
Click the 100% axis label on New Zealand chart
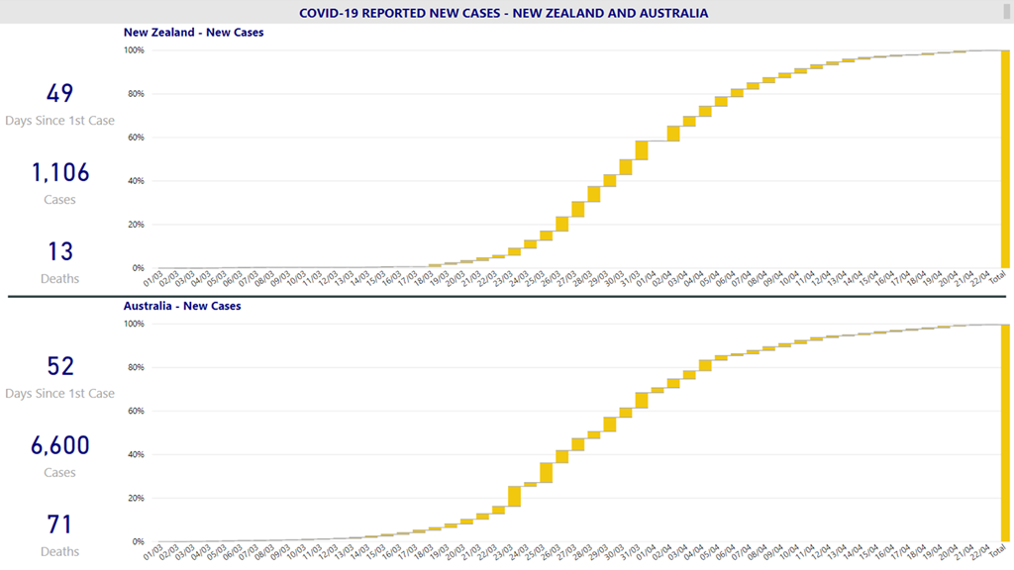(134, 50)
